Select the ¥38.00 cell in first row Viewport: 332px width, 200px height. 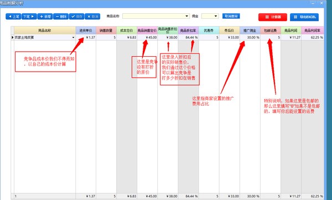click(x=168, y=37)
